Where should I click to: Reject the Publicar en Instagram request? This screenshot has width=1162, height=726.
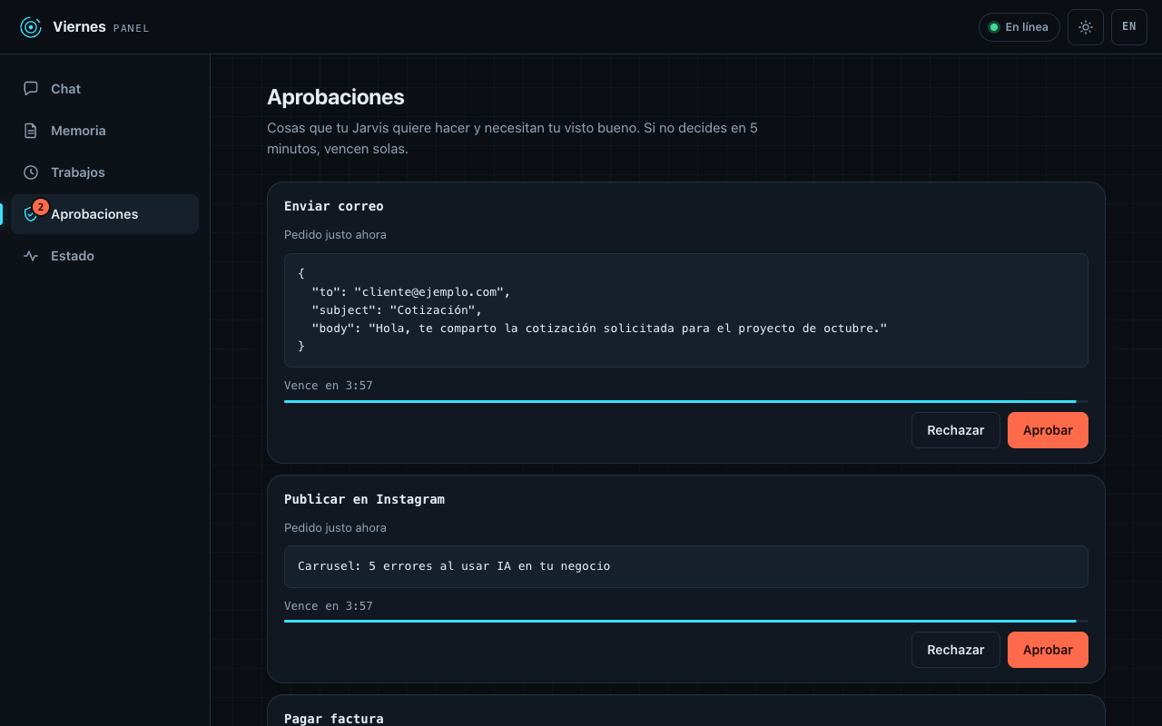click(956, 650)
